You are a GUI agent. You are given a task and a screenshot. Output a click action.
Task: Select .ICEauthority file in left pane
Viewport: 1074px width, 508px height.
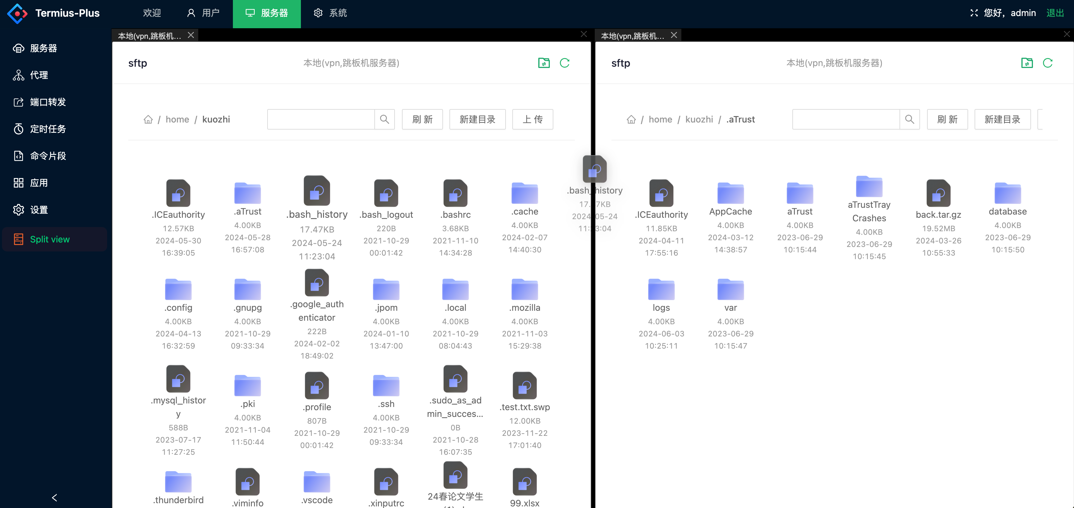(178, 193)
